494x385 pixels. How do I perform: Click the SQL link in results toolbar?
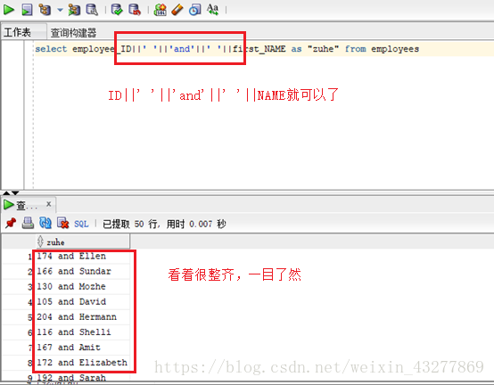coord(81,224)
